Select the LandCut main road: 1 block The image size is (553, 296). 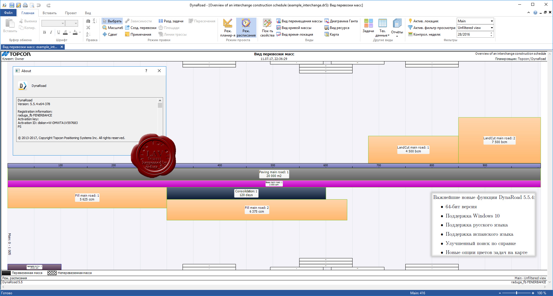tap(413, 149)
